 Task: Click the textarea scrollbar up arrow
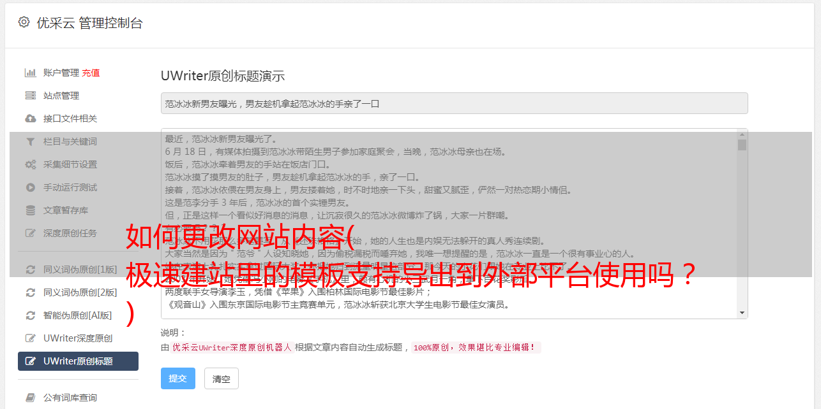tap(742, 134)
